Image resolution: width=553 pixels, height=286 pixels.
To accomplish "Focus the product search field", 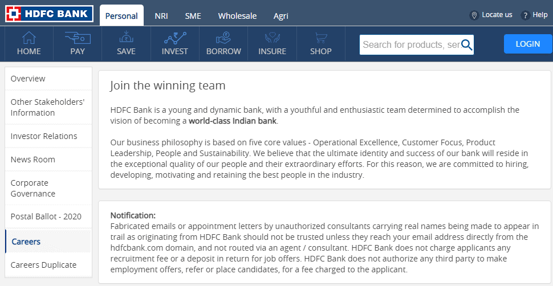I will [x=417, y=45].
